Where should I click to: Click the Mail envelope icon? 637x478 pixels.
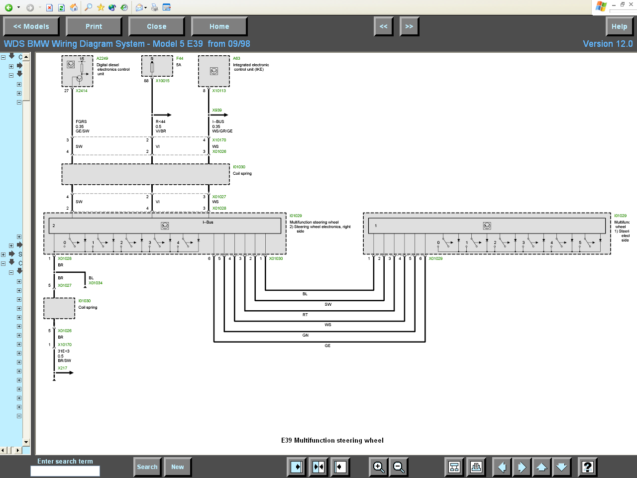click(x=139, y=7)
